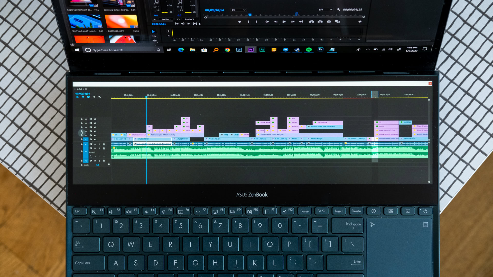The width and height of the screenshot is (493, 277).
Task: Click the Button Editor plus icon
Action: click(360, 22)
